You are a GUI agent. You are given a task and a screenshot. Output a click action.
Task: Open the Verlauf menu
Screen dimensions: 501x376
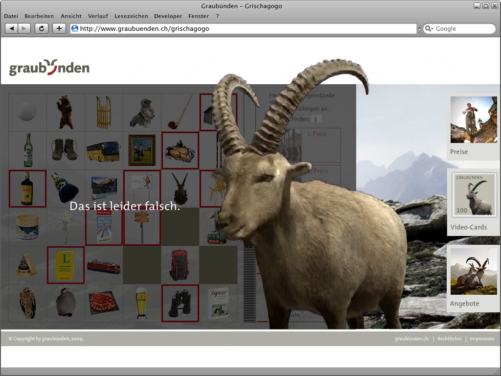(x=98, y=16)
